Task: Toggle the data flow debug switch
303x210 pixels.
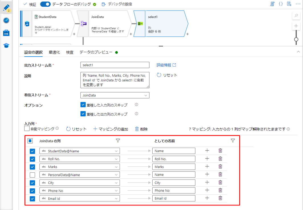Action: pyautogui.click(x=45, y=4)
